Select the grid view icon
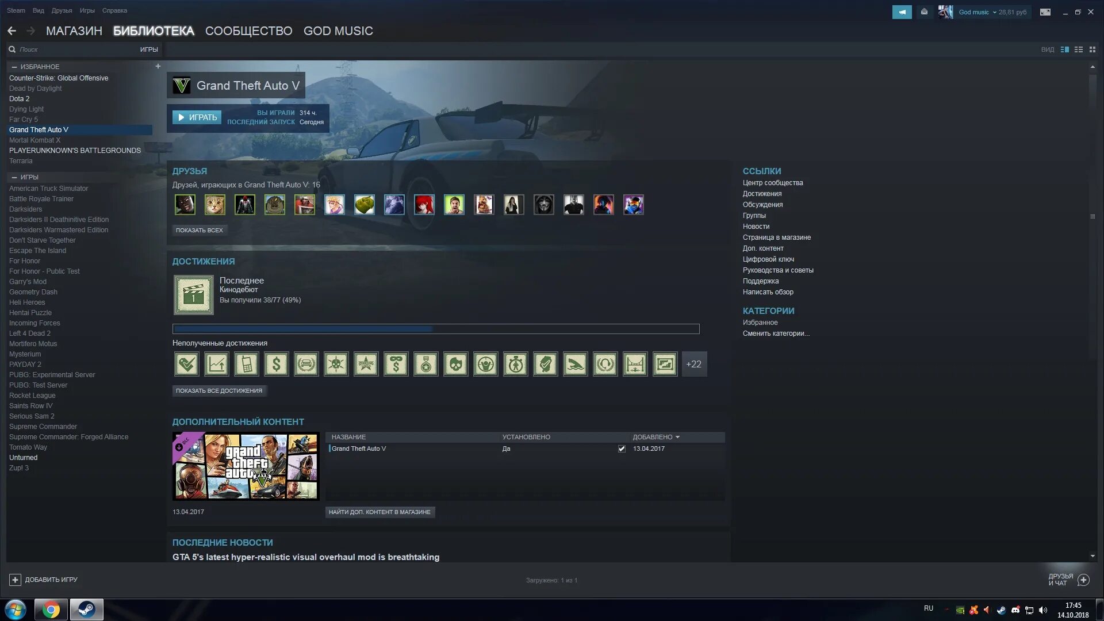The width and height of the screenshot is (1104, 621). 1092,49
